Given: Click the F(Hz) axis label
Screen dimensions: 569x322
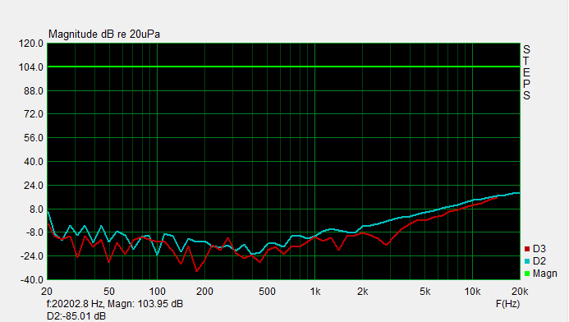Looking at the screenshot, I should tap(507, 304).
